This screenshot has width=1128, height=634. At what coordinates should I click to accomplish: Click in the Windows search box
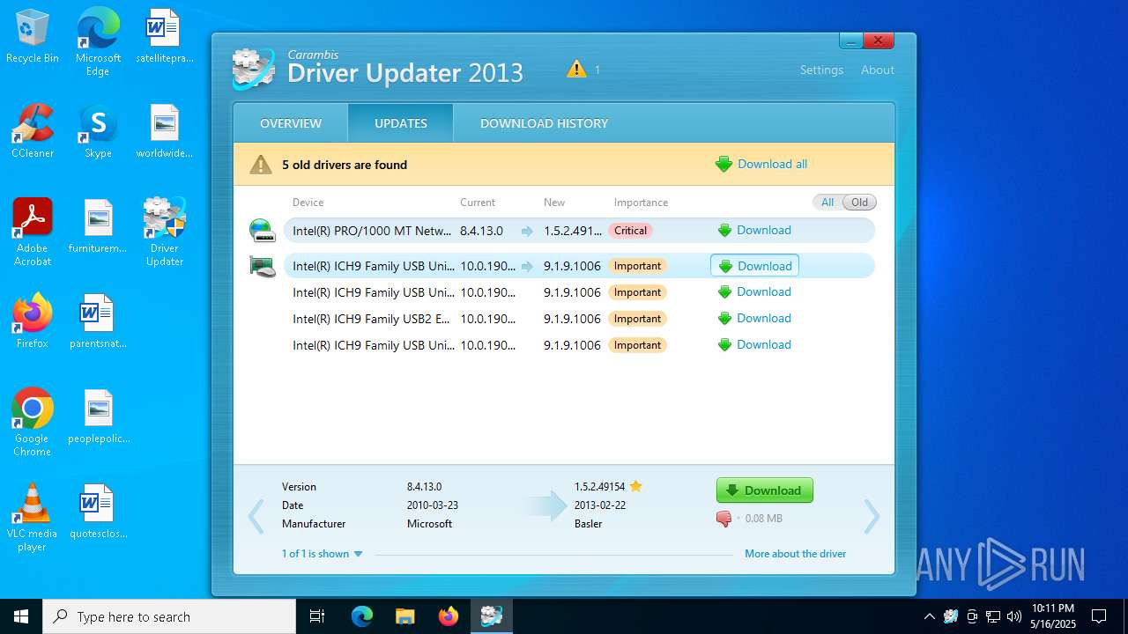169,616
